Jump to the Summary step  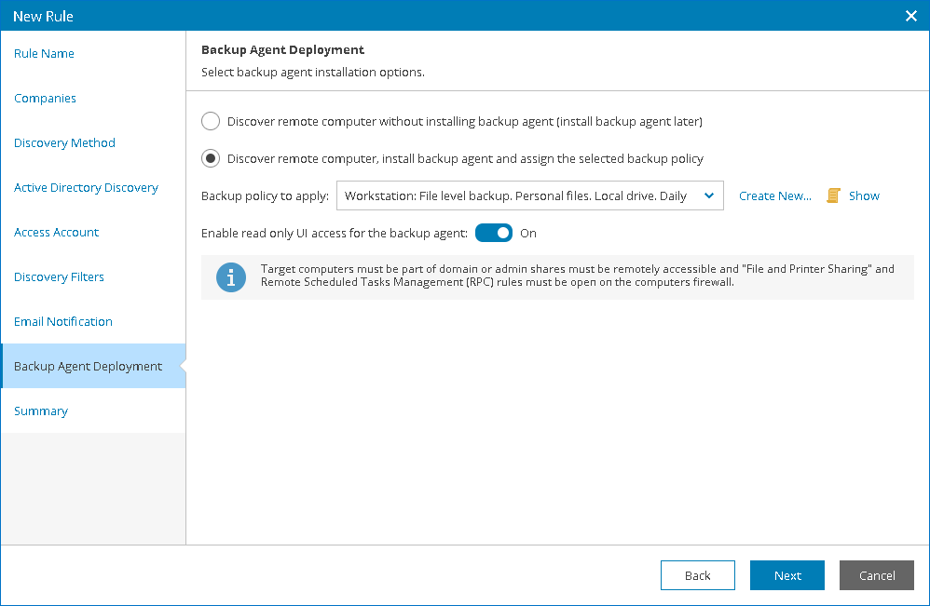pyautogui.click(x=41, y=411)
